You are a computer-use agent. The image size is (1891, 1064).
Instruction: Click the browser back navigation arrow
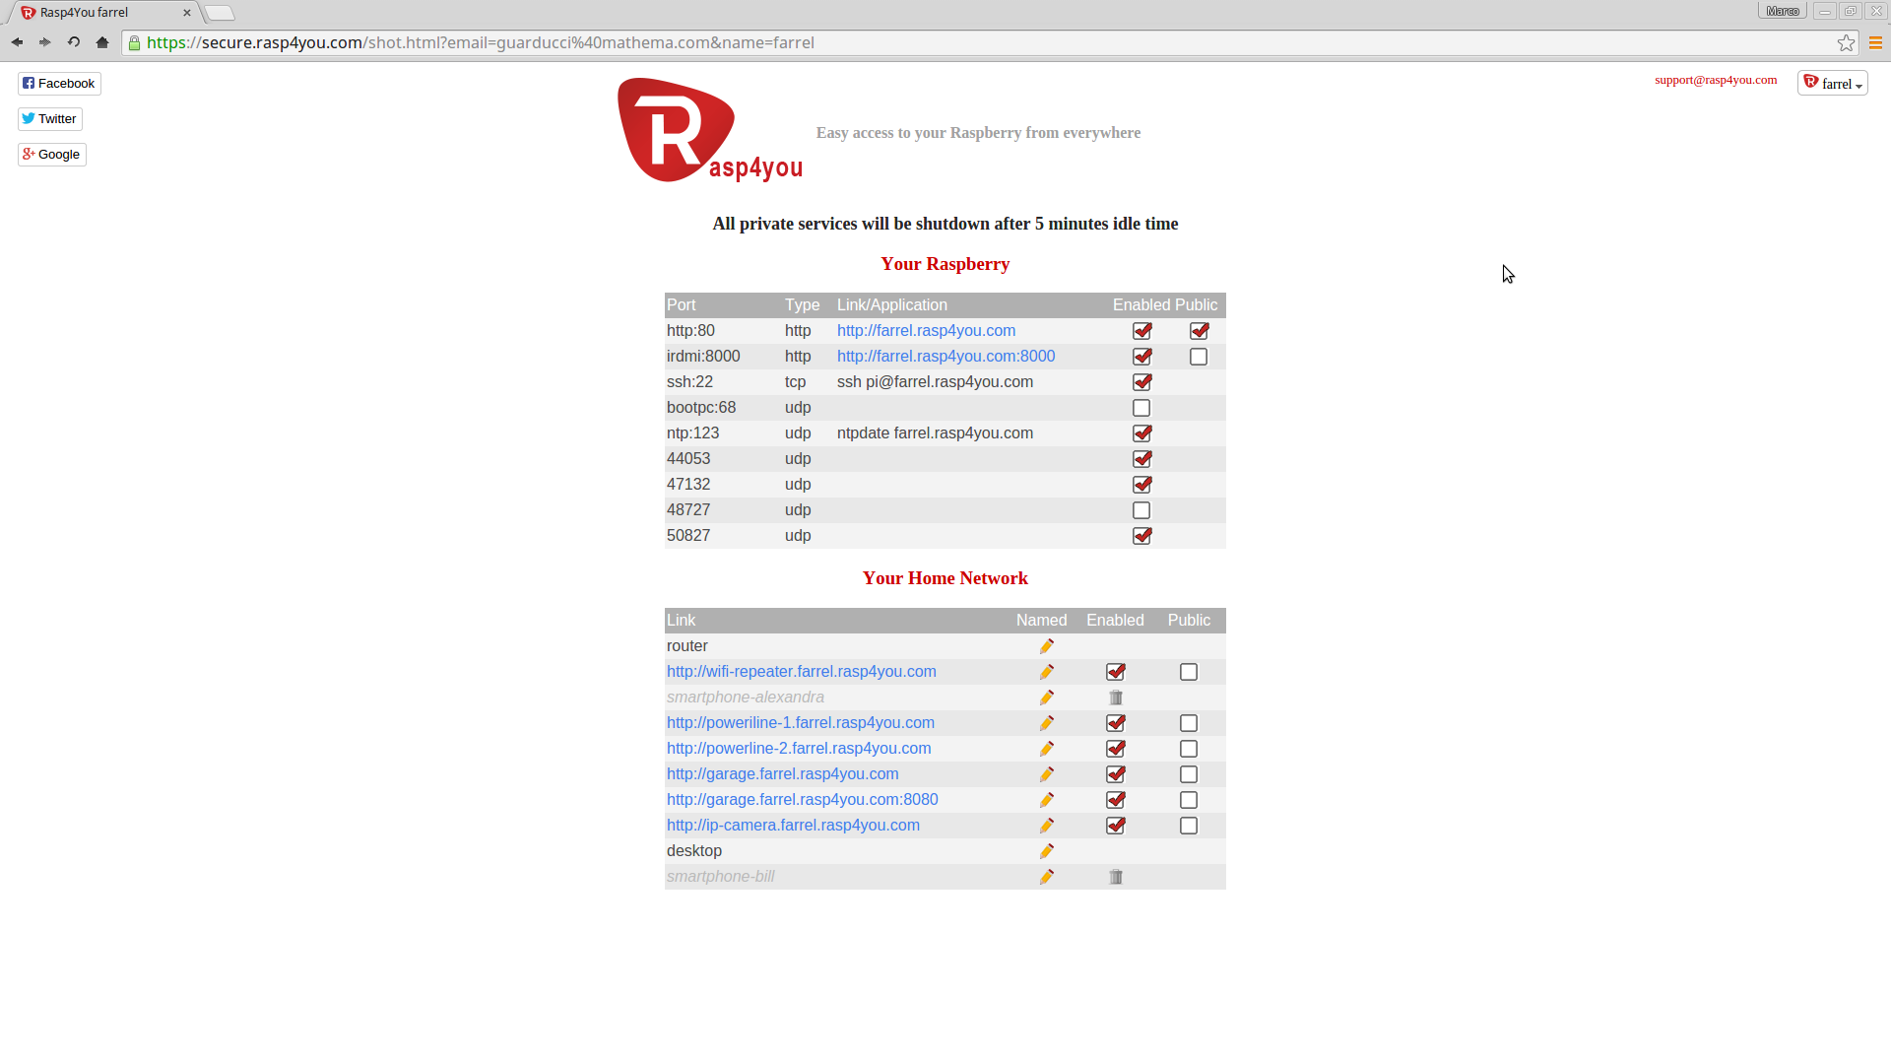click(16, 42)
